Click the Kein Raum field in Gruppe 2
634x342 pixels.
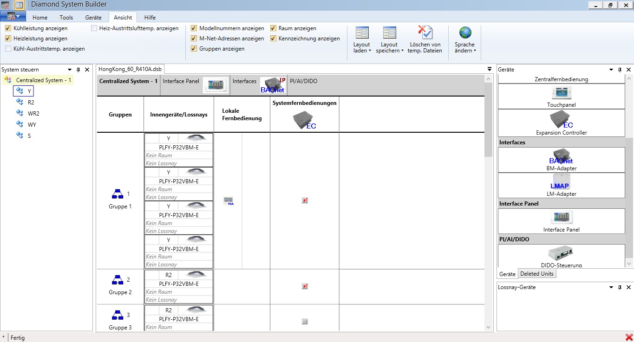(179, 292)
